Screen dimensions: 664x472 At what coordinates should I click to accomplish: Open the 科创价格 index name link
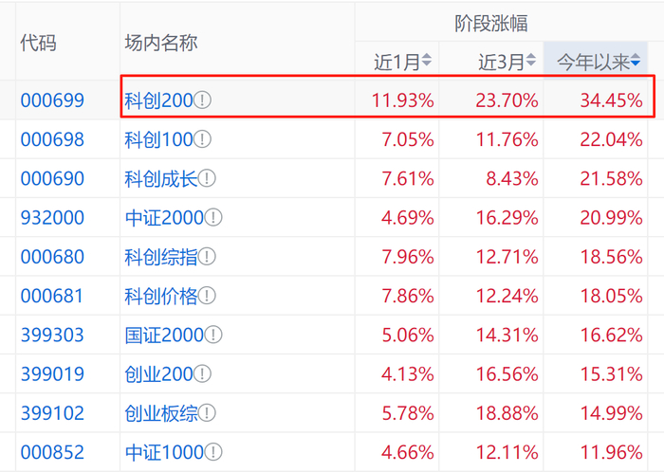point(161,295)
